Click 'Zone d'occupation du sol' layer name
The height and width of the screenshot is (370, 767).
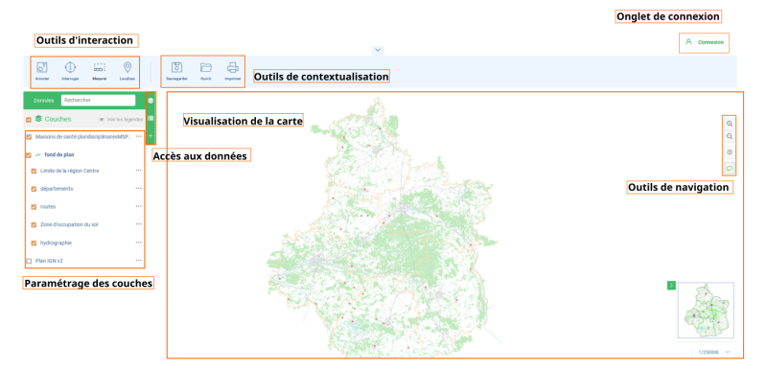click(x=69, y=224)
